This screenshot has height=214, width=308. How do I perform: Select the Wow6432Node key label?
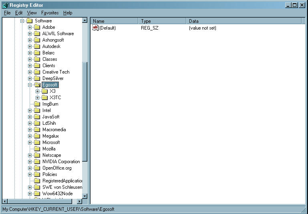58,194
